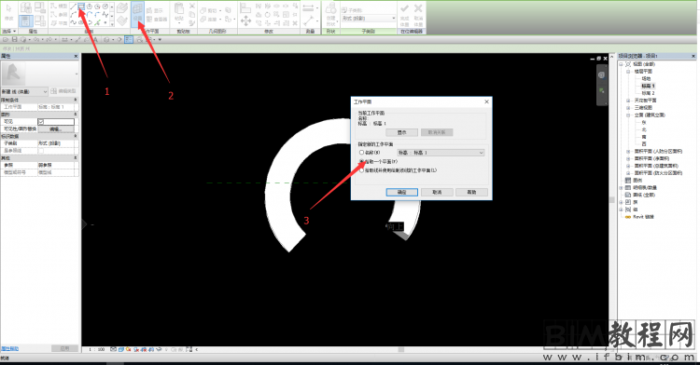
Task: Click the Move tool in Modify panel
Action: tap(245, 20)
